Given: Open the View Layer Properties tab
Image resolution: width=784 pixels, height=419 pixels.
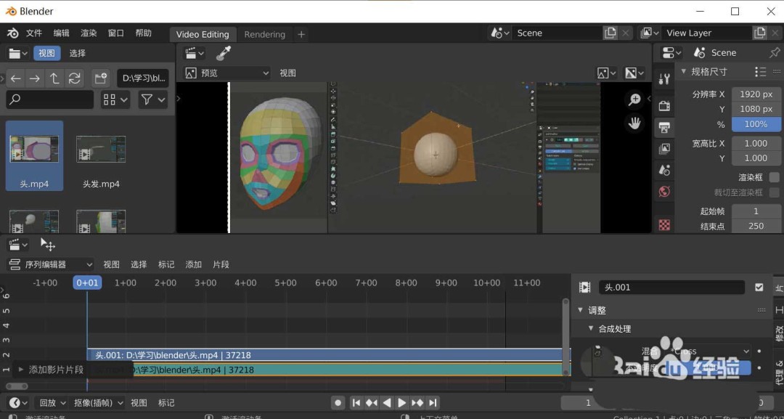Looking at the screenshot, I should click(x=664, y=149).
